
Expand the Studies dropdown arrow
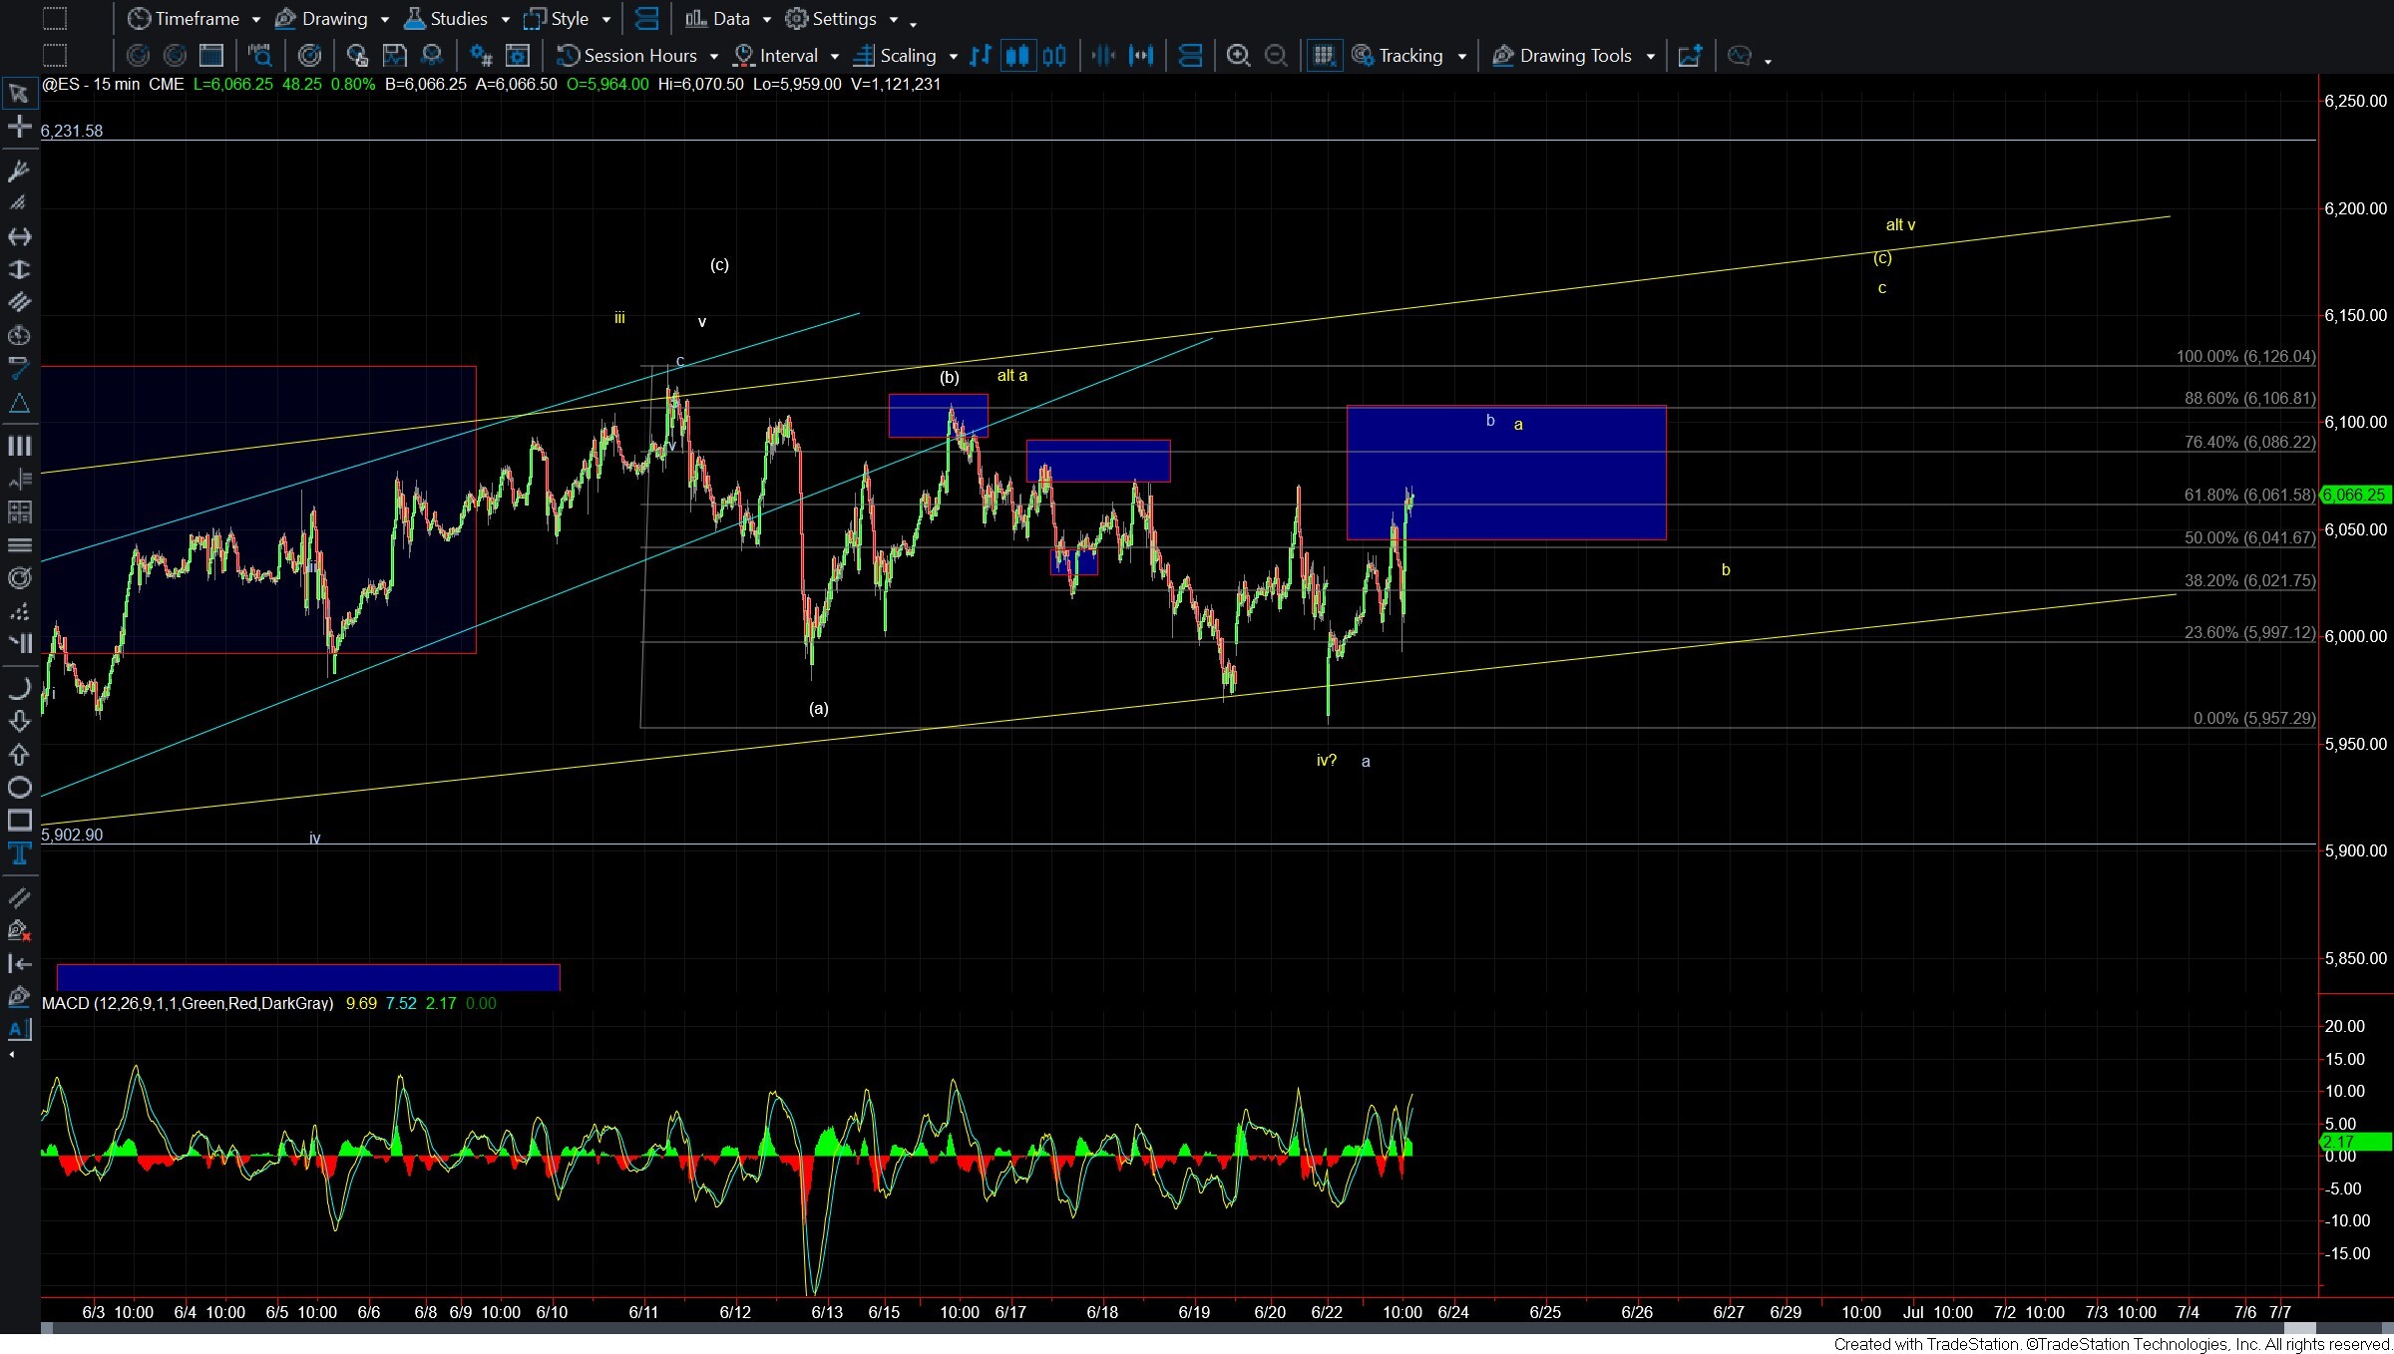[x=505, y=20]
